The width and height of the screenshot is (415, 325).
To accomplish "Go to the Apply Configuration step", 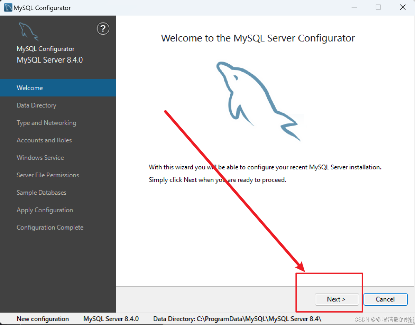I will (58, 210).
